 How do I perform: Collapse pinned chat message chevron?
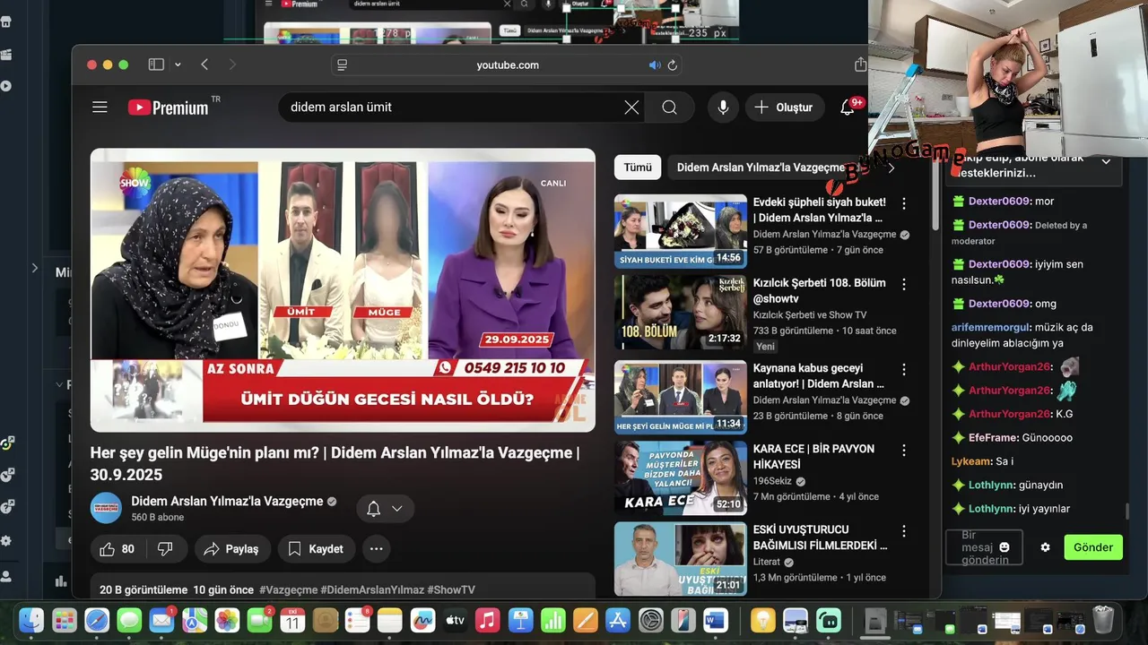[x=1106, y=162]
